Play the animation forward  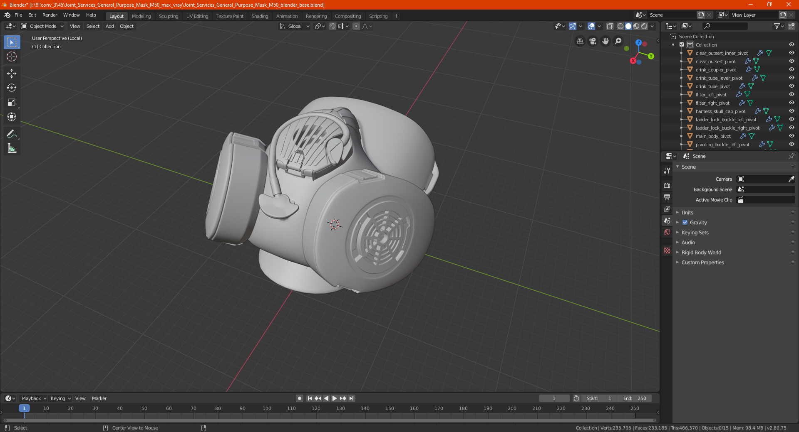335,398
